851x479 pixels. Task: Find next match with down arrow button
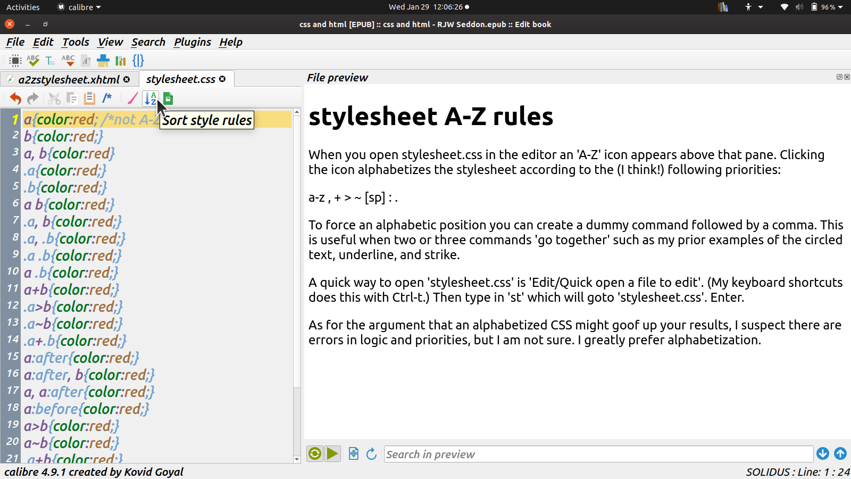822,453
